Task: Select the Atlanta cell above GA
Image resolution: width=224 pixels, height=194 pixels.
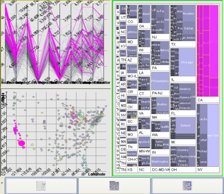Action: pos(146,14)
